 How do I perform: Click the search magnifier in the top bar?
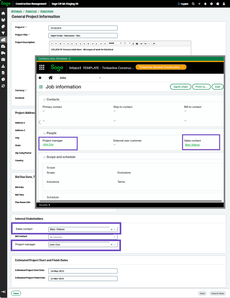point(193,4)
